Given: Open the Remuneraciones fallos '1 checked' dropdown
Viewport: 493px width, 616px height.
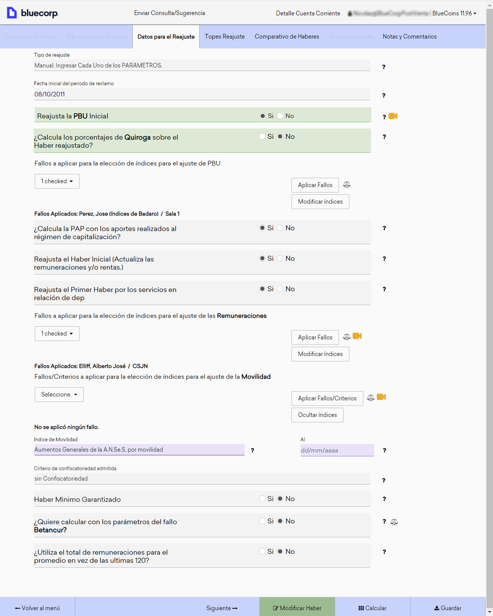Looking at the screenshot, I should [x=57, y=334].
